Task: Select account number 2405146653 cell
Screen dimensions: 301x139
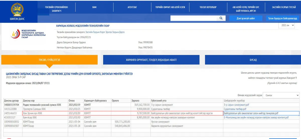Action: click(x=13, y=113)
